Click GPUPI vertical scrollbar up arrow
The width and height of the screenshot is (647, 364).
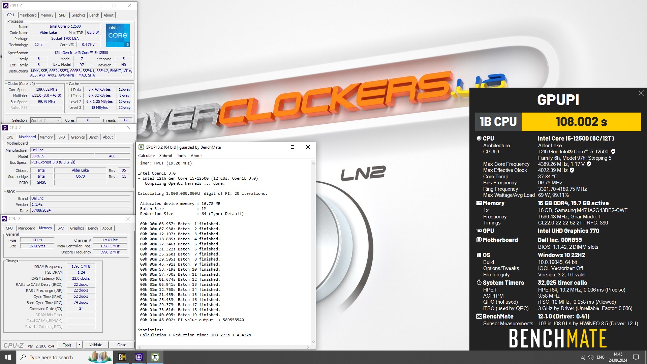pos(313,163)
